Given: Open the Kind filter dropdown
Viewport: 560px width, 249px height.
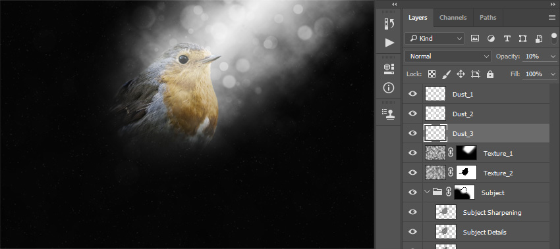Looking at the screenshot, I should pyautogui.click(x=434, y=39).
